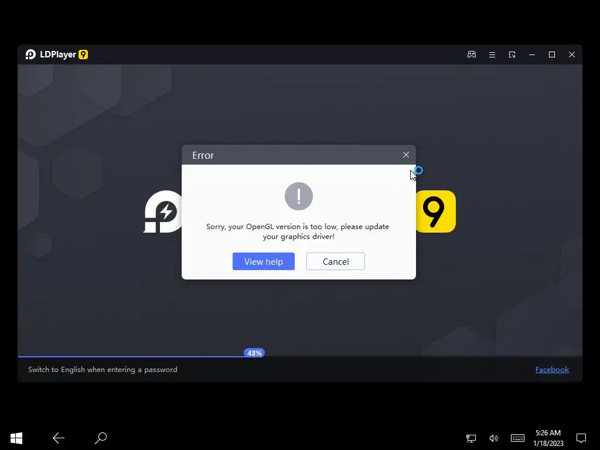This screenshot has height=450, width=600.
Task: Click the 43% loading progress indicator
Action: [x=254, y=353]
